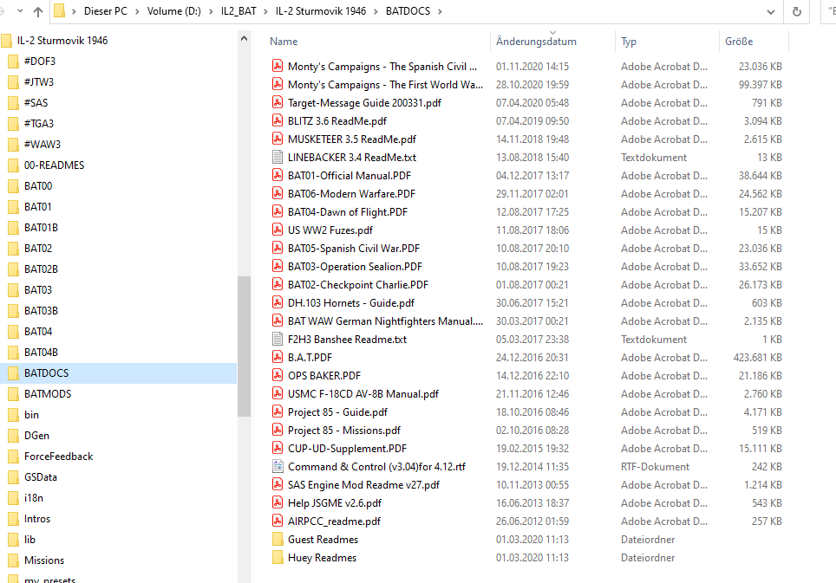Click the folder icon of Huey Readmes
Image resolution: width=836 pixels, height=583 pixels.
tap(278, 557)
